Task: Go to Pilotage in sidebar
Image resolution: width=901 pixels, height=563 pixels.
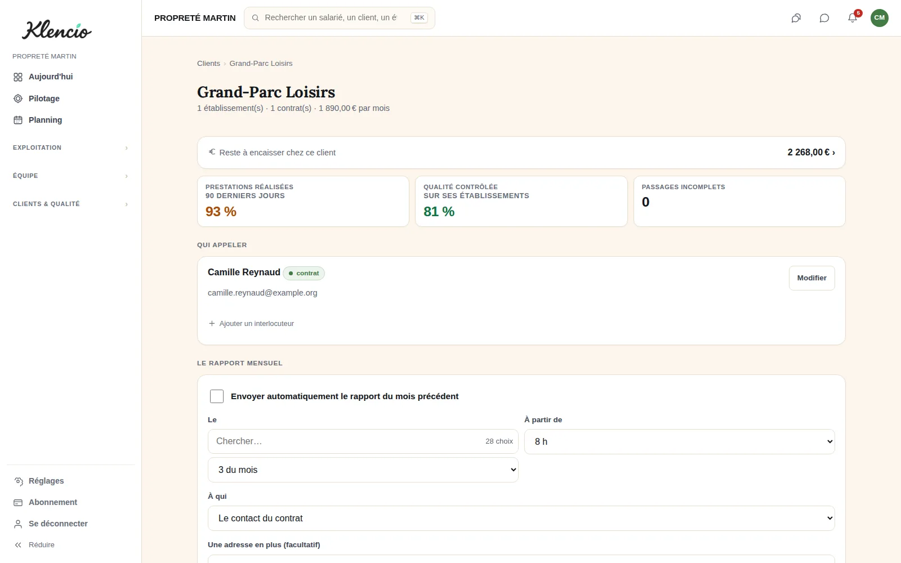Action: 71,99
